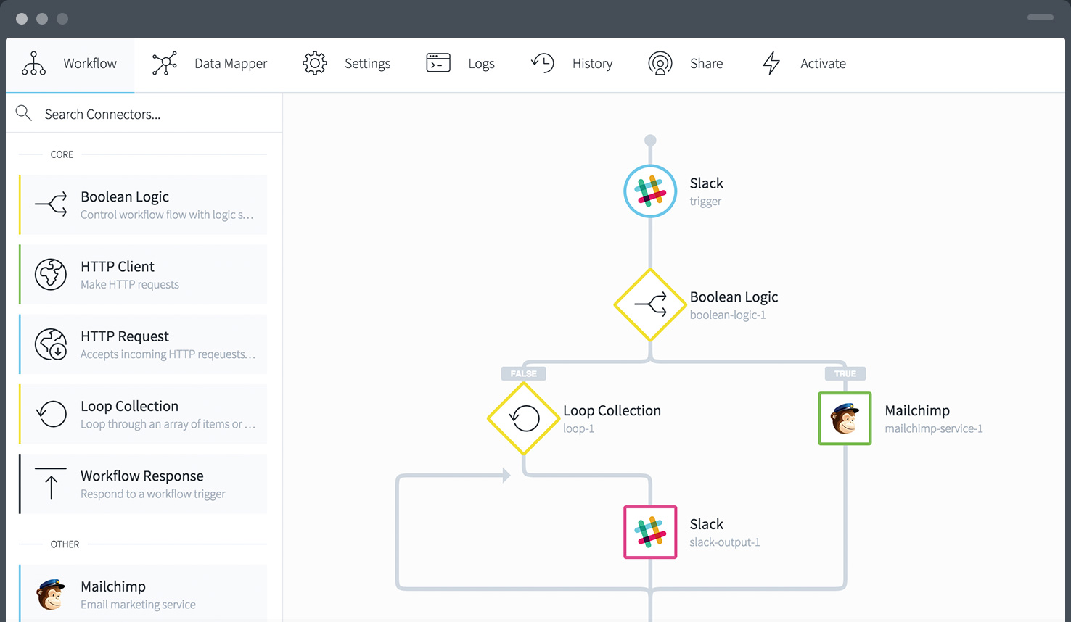Click the search magnifier icon
The height and width of the screenshot is (622, 1071).
(24, 113)
